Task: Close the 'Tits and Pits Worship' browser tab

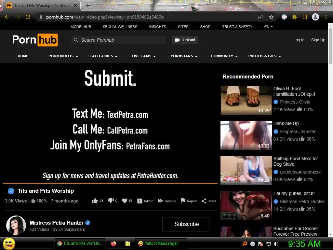Action: point(75,6)
